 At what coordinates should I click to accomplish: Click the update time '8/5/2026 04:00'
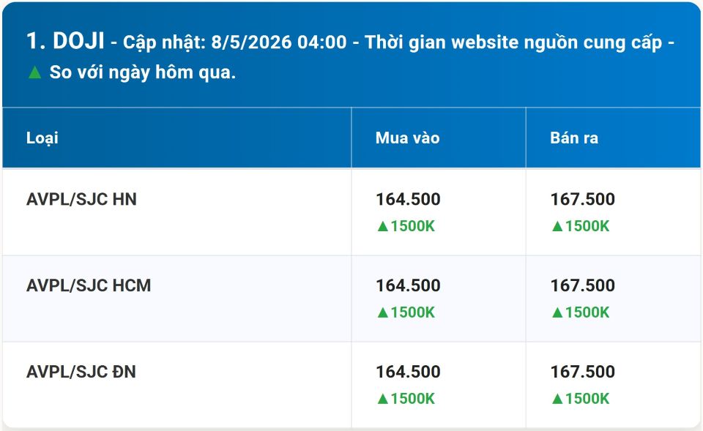[279, 42]
